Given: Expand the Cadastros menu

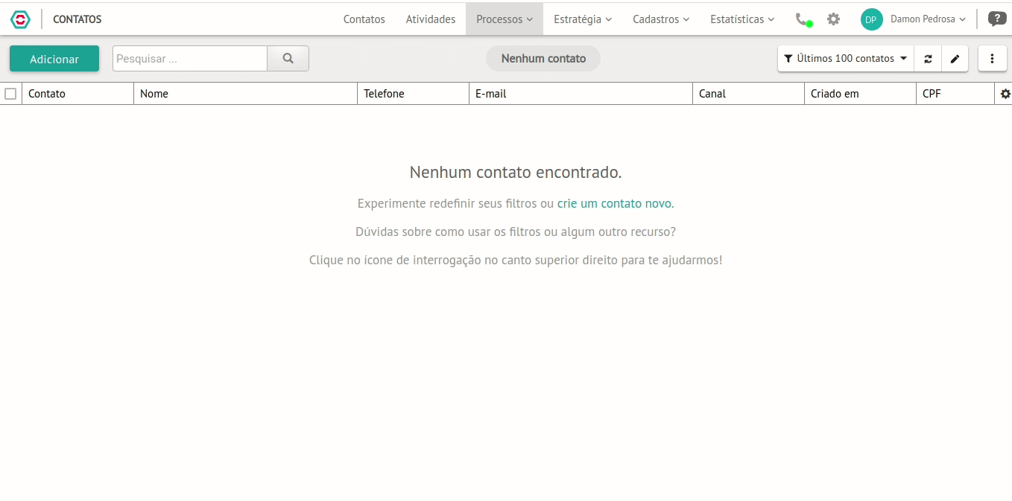Looking at the screenshot, I should pos(661,19).
